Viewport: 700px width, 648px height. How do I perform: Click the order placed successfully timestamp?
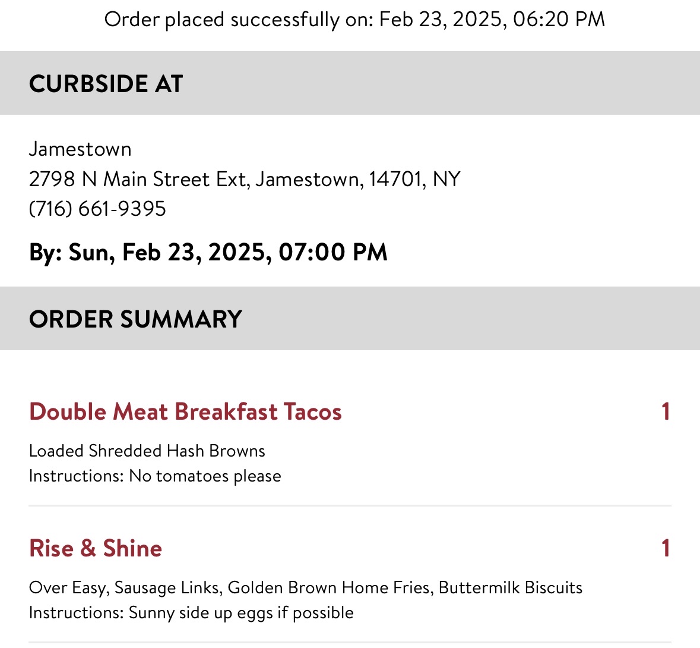coord(354,20)
